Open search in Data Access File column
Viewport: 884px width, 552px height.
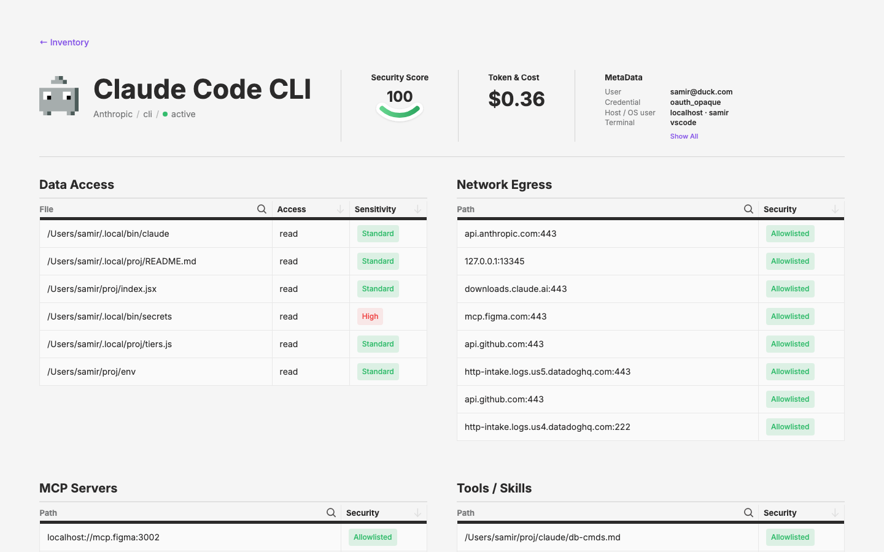(x=262, y=209)
